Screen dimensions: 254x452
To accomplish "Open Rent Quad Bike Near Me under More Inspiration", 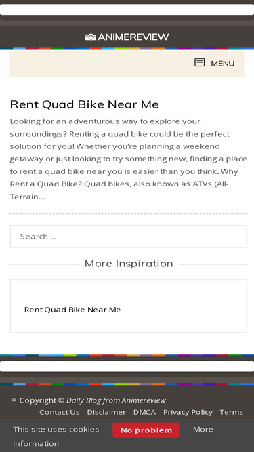I will [x=72, y=310].
